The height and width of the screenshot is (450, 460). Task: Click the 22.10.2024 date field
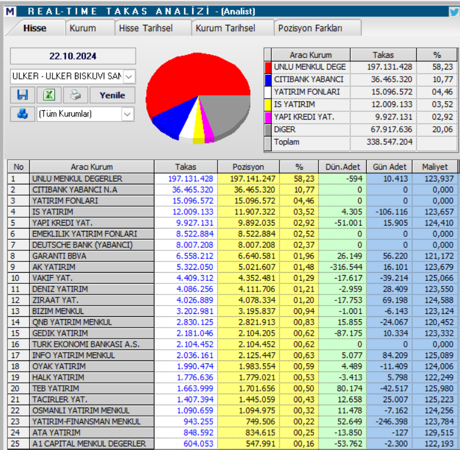tap(73, 57)
